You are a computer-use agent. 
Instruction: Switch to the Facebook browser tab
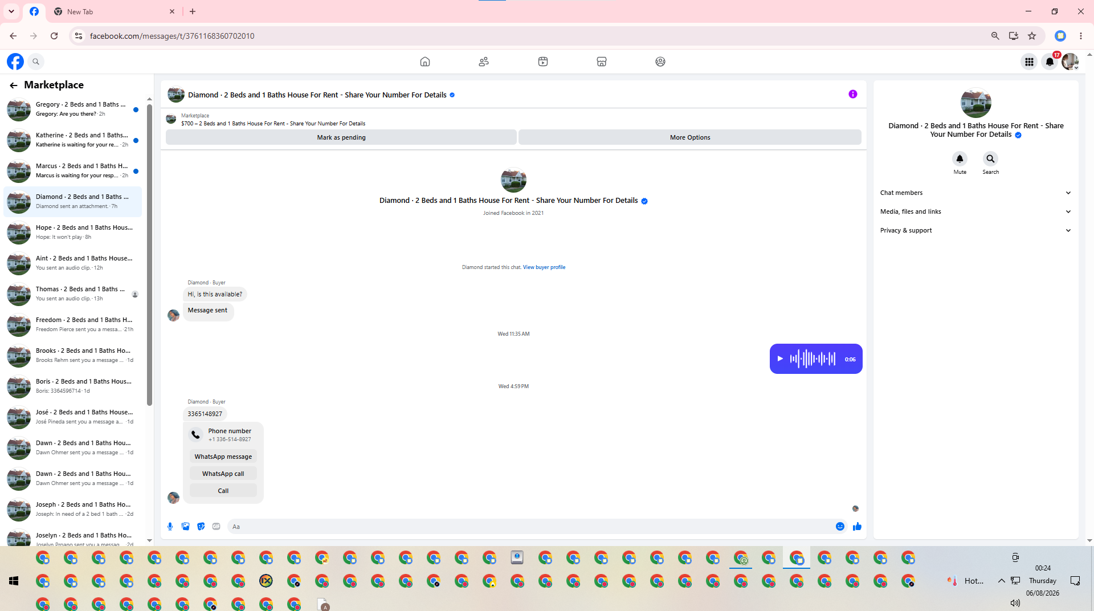[x=34, y=11]
